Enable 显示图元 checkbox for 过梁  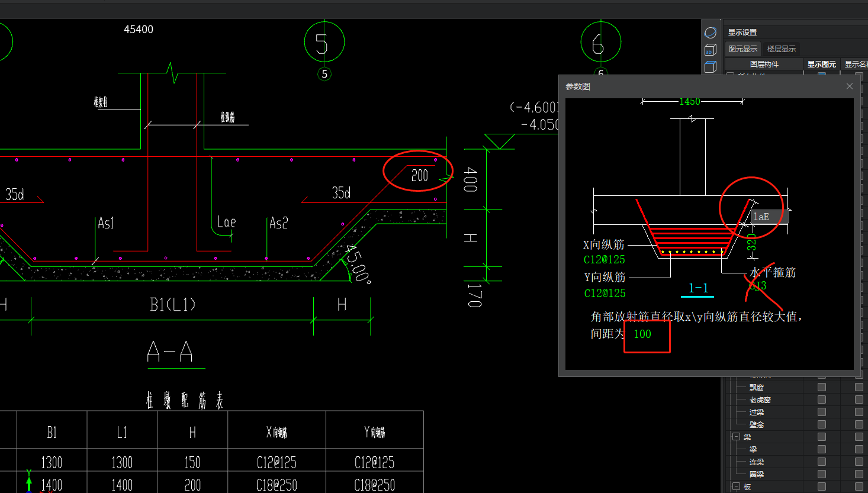point(822,412)
